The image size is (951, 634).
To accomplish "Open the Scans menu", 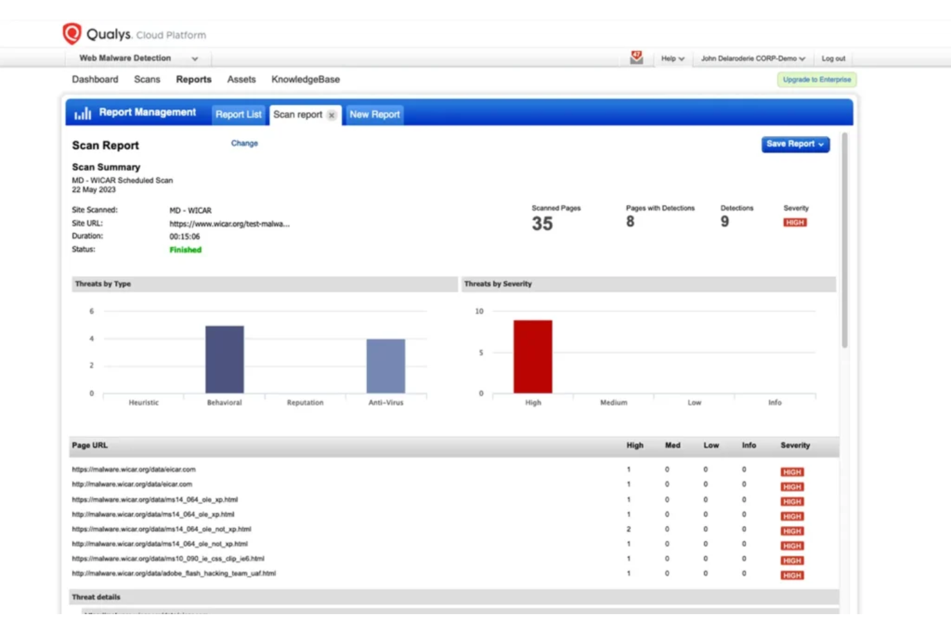I will pyautogui.click(x=147, y=79).
